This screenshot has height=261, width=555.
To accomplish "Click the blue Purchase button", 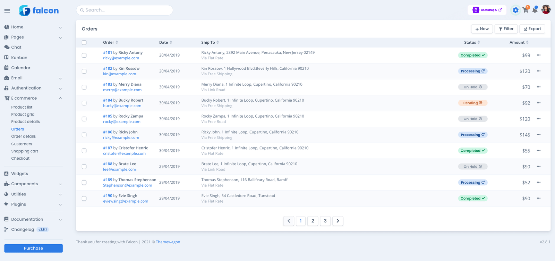I will (x=33, y=248).
